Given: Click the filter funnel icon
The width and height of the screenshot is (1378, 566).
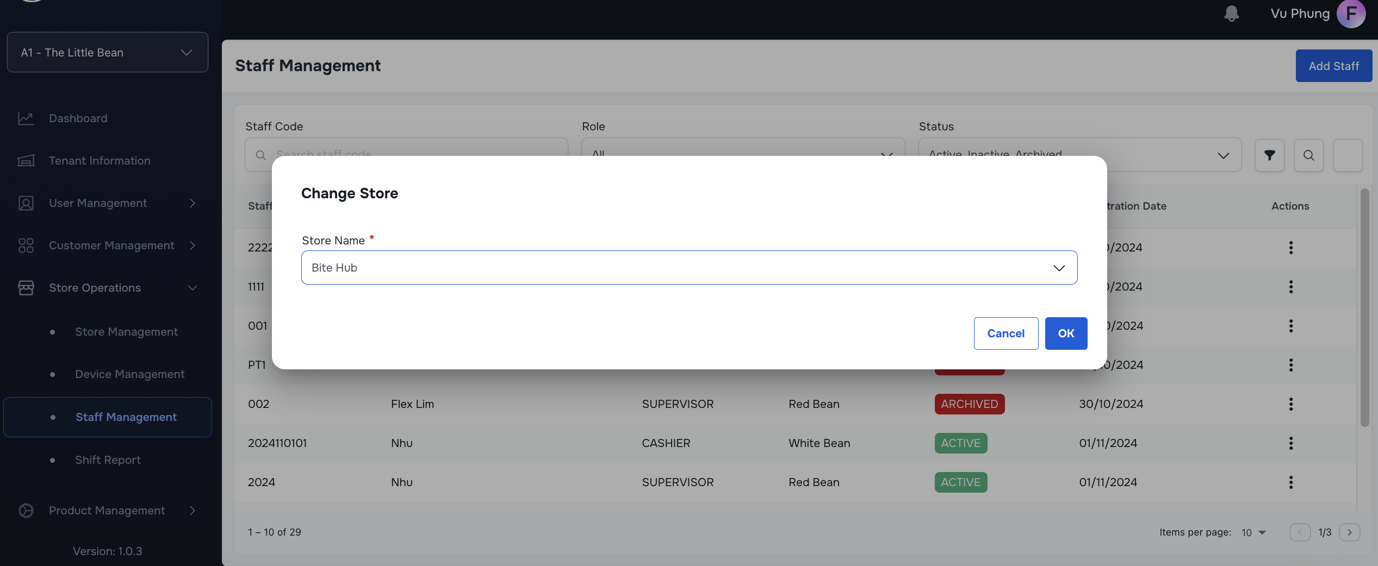Looking at the screenshot, I should tap(1269, 155).
